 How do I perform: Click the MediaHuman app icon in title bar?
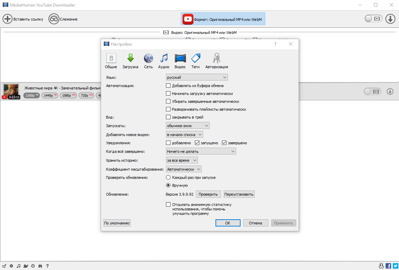tap(5, 5)
